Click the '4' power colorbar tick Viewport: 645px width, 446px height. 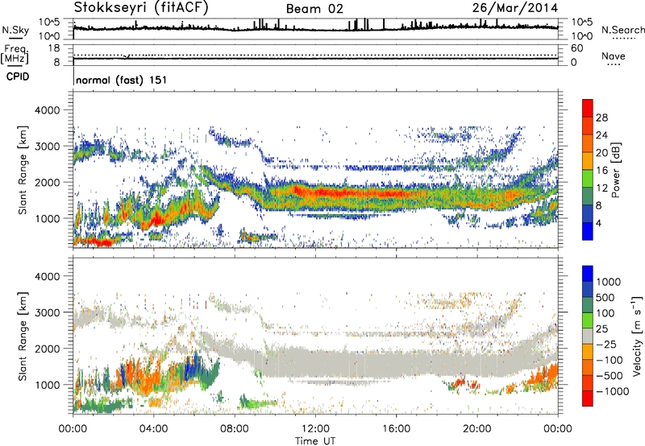tap(598, 223)
